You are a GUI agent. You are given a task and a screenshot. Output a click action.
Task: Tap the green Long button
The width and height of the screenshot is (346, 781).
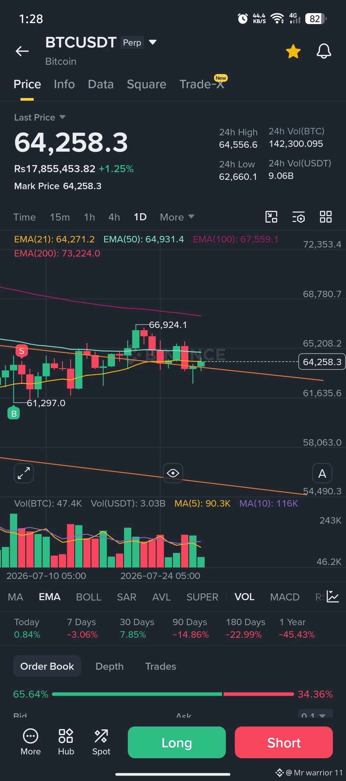point(177,743)
